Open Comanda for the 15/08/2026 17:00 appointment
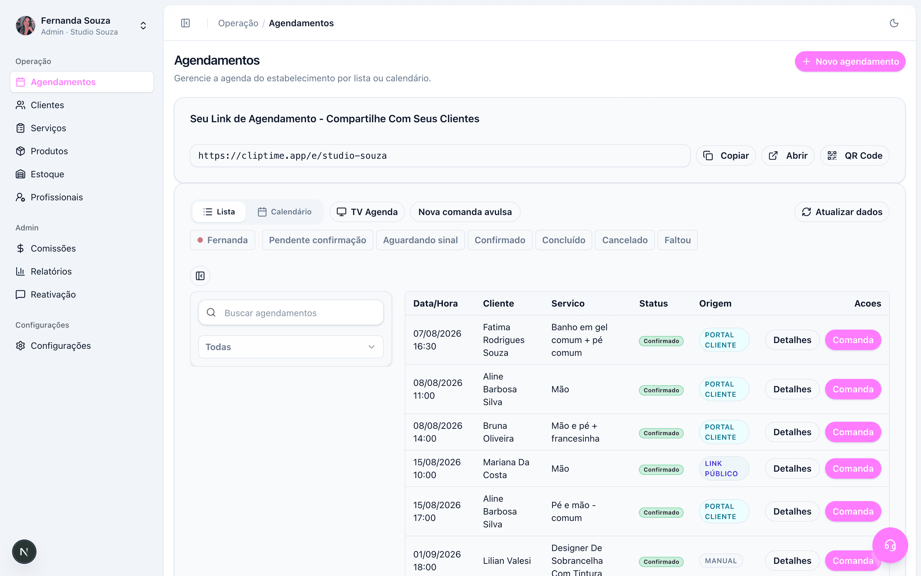This screenshot has height=576, width=921. click(853, 512)
